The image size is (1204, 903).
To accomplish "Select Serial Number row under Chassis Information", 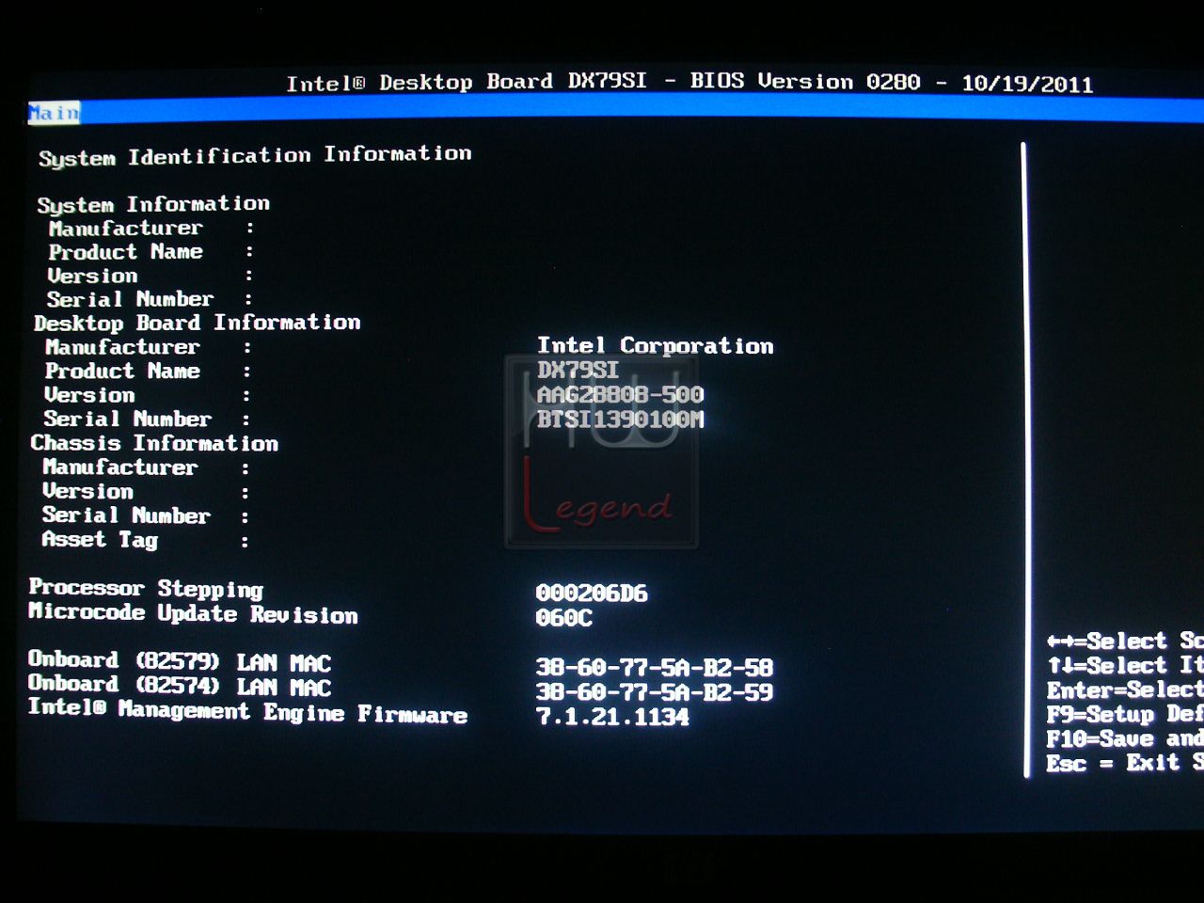I will tap(146, 516).
